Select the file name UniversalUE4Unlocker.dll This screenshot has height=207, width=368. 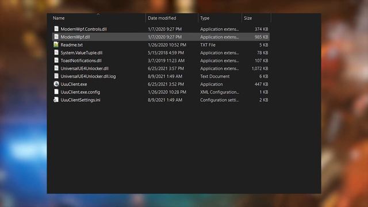click(85, 68)
